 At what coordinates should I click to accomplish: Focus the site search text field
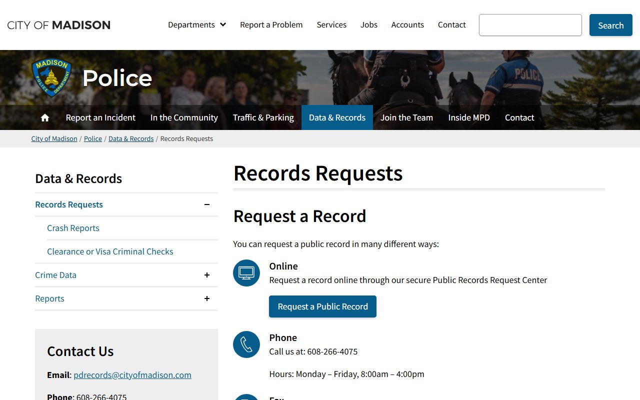point(530,25)
